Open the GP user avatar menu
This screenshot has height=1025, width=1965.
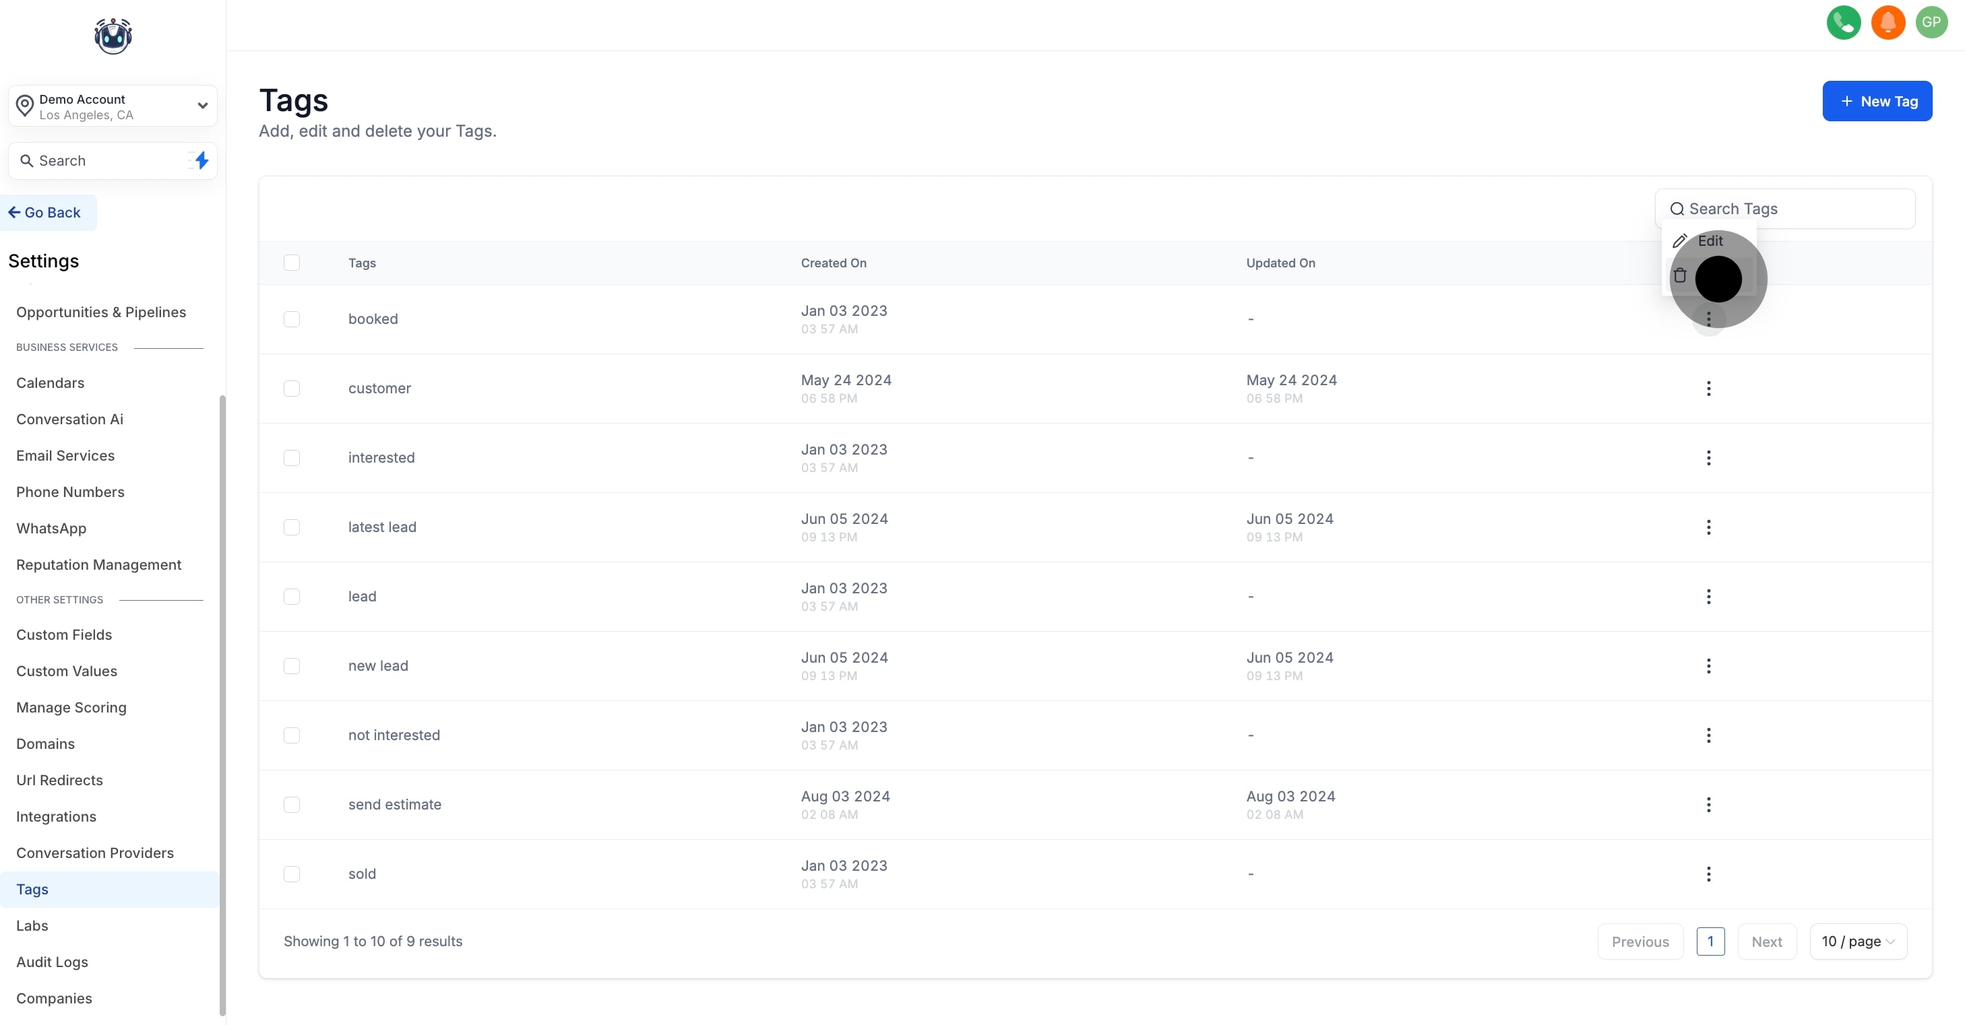coord(1931,22)
